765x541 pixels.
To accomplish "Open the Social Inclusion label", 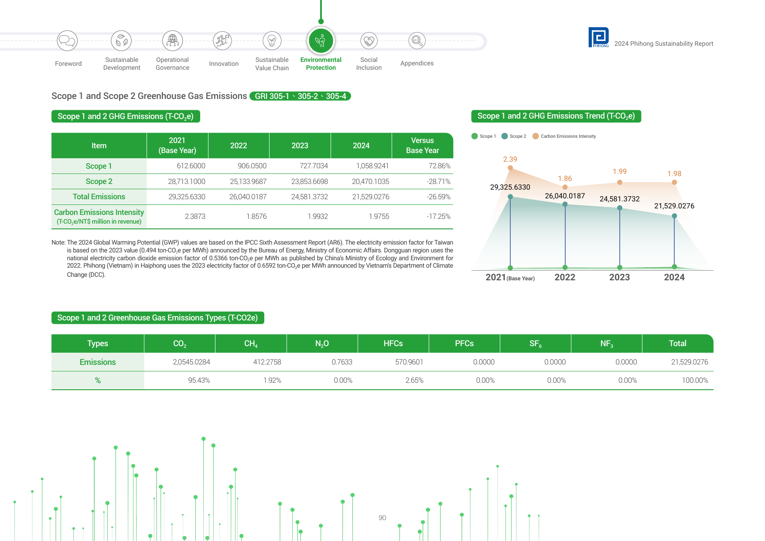I will tap(369, 64).
